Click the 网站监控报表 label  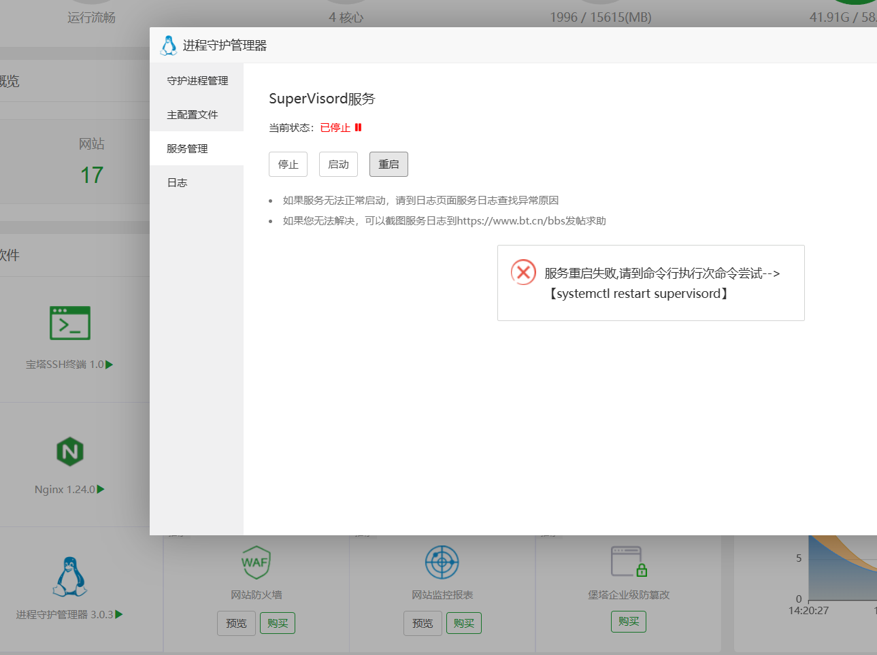pyautogui.click(x=442, y=595)
